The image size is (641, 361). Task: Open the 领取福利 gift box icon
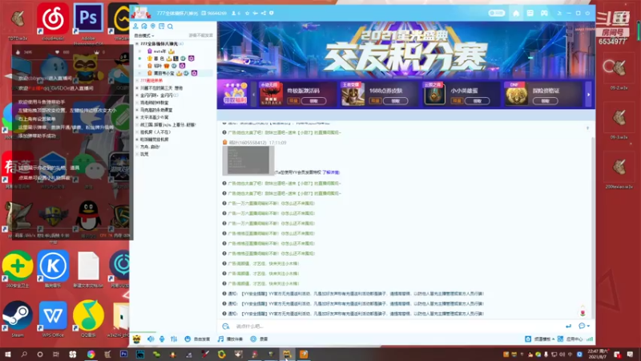click(x=235, y=93)
